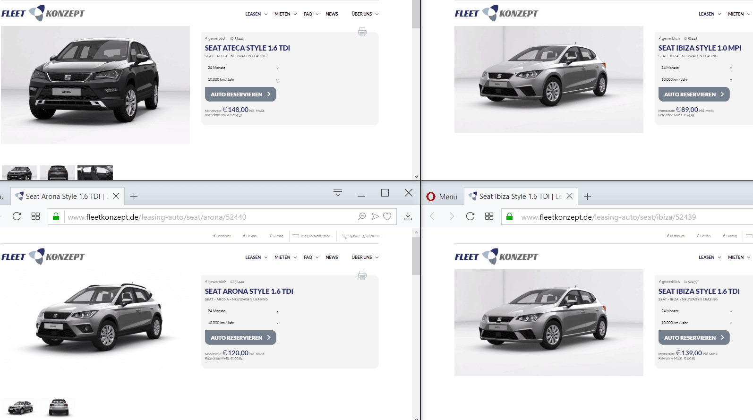The image size is (753, 420).
Task: Click AUTO RESERVIEREN for Seat Ateca
Action: (x=240, y=94)
